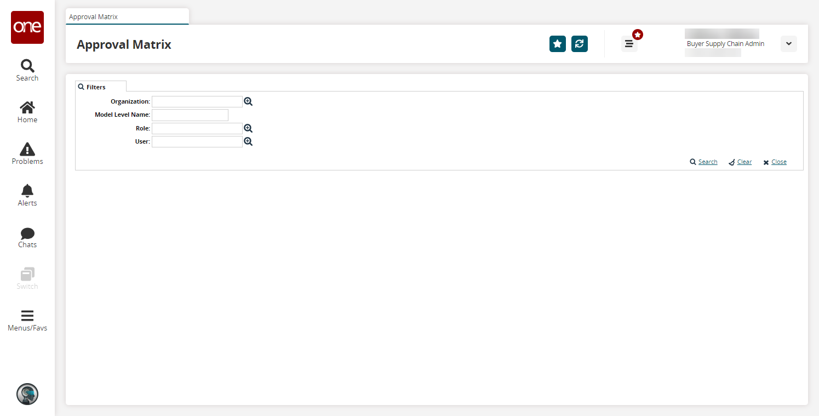Viewport: 819px width, 416px height.
Task: Go to Home in sidebar
Action: tap(27, 112)
